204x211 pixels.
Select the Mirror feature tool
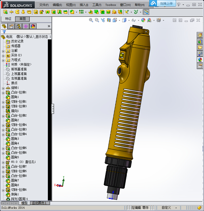click(120, 12)
